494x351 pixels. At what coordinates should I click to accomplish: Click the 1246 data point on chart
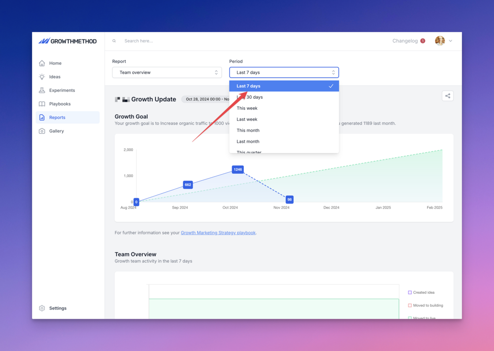pyautogui.click(x=238, y=169)
